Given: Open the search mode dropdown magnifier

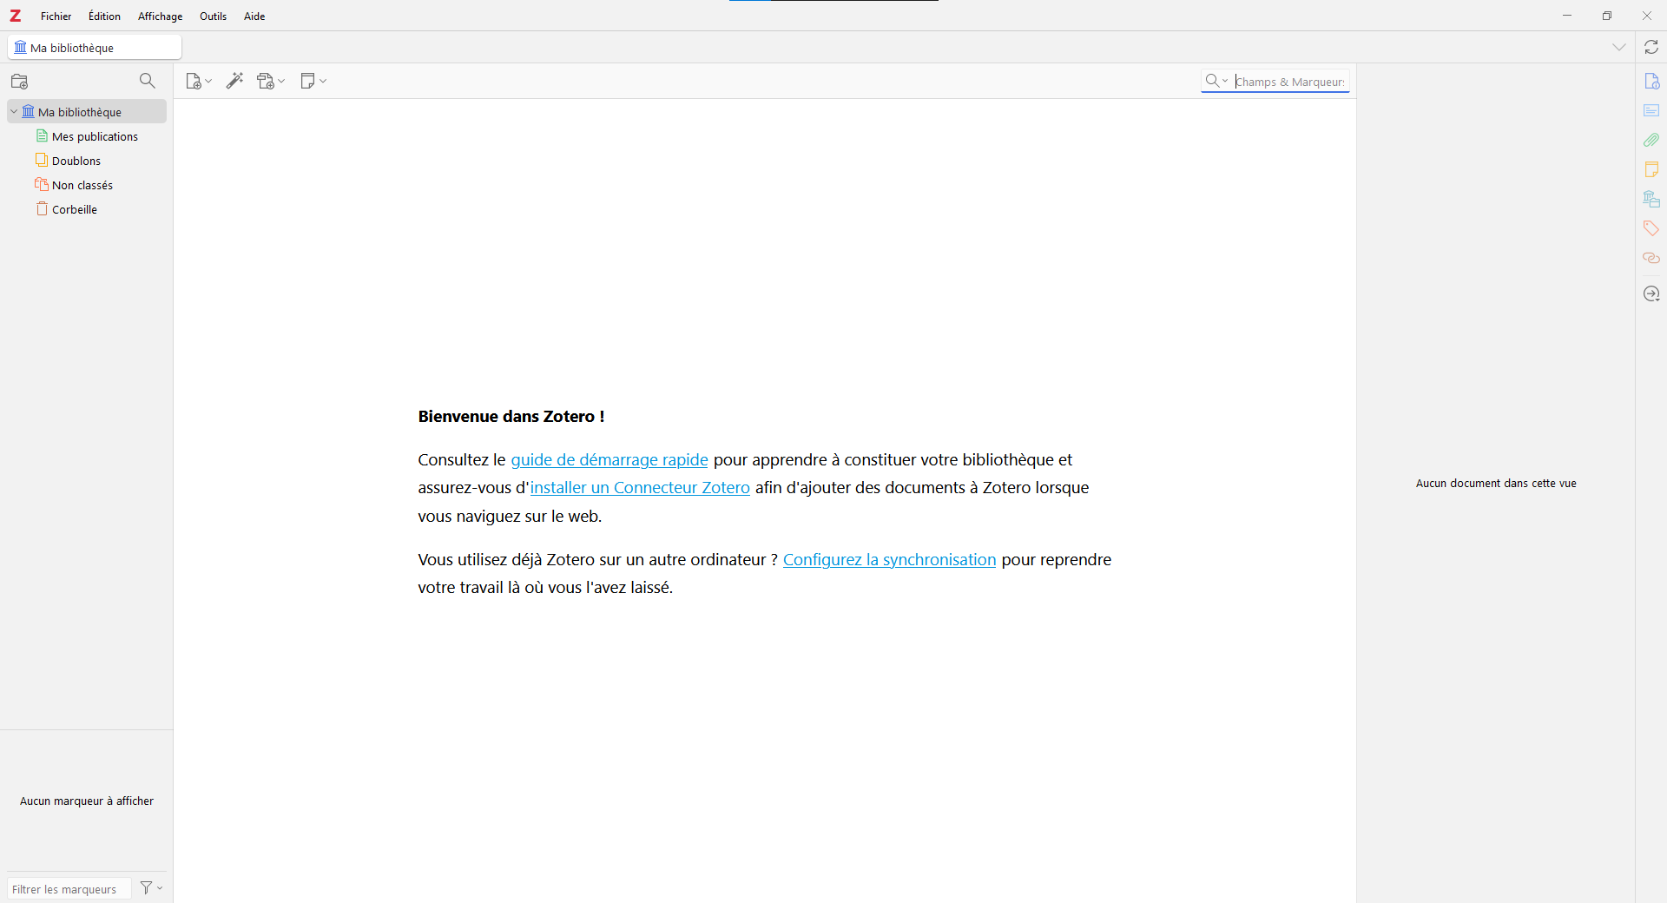Looking at the screenshot, I should coord(1216,81).
